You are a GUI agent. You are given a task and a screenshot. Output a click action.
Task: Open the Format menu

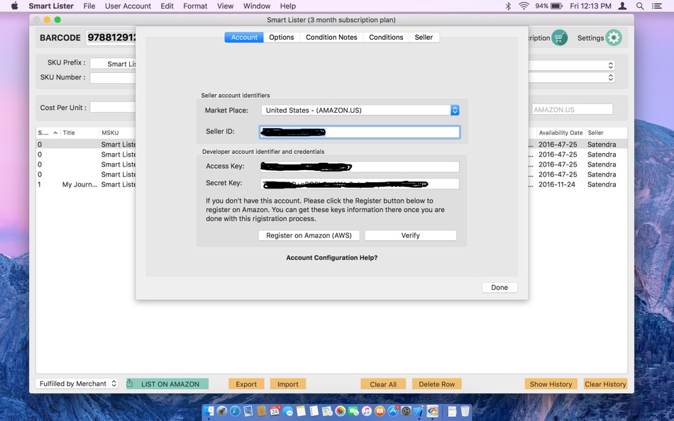click(195, 6)
